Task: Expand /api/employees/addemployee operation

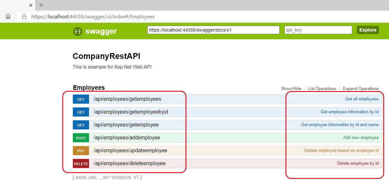Action: point(127,138)
